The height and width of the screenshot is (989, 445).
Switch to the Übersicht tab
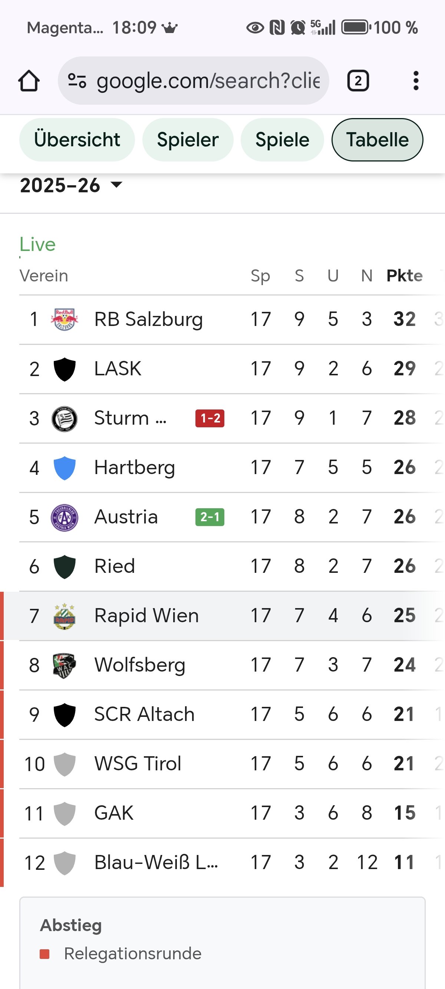point(77,140)
